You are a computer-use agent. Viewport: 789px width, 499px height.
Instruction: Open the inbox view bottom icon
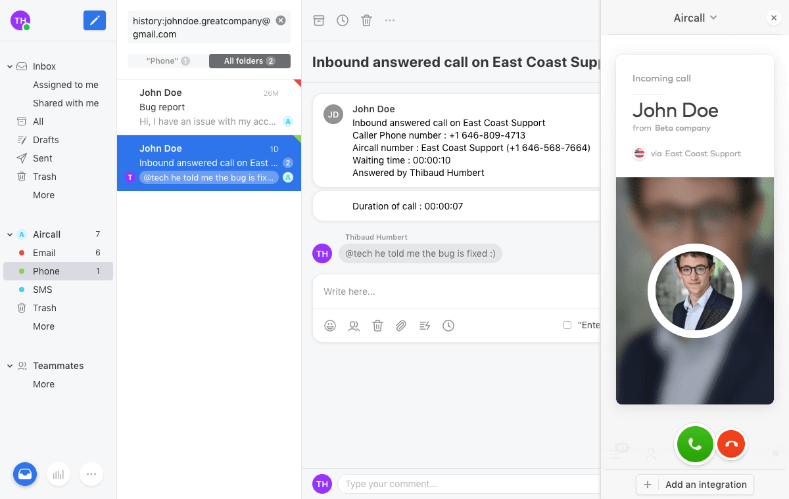point(25,474)
